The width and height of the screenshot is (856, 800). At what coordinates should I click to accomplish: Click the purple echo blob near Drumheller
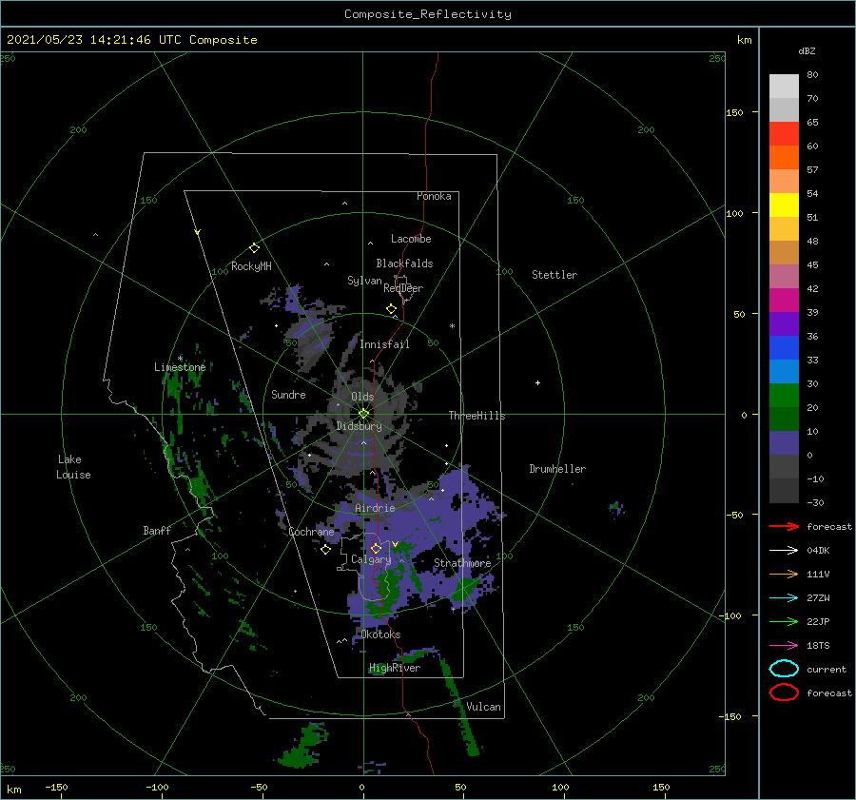(616, 508)
